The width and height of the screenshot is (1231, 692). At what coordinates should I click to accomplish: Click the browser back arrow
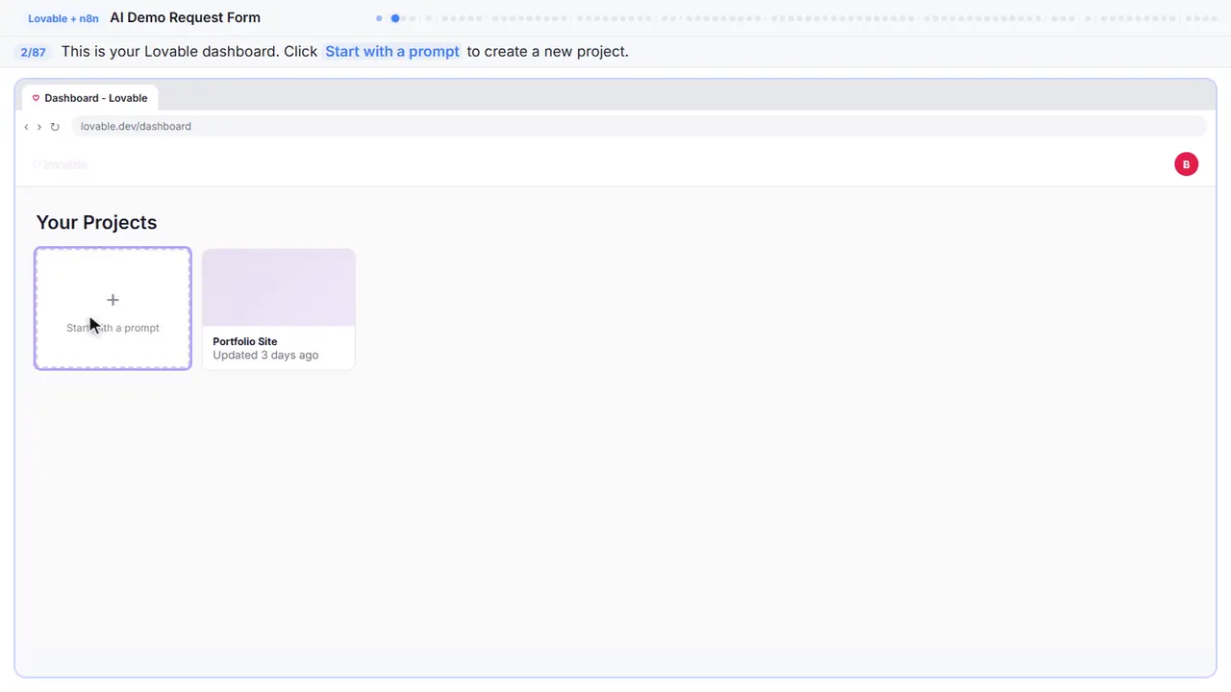click(x=26, y=127)
